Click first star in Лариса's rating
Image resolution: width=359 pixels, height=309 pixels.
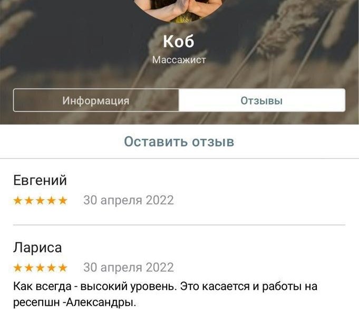(18, 268)
